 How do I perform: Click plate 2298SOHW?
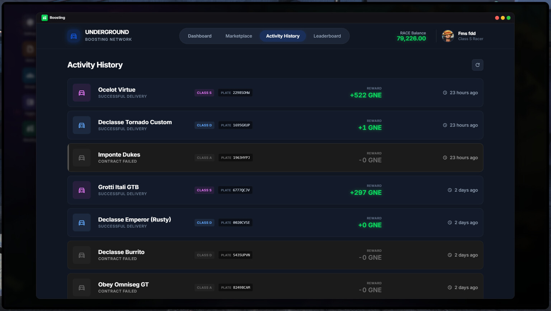pos(235,93)
